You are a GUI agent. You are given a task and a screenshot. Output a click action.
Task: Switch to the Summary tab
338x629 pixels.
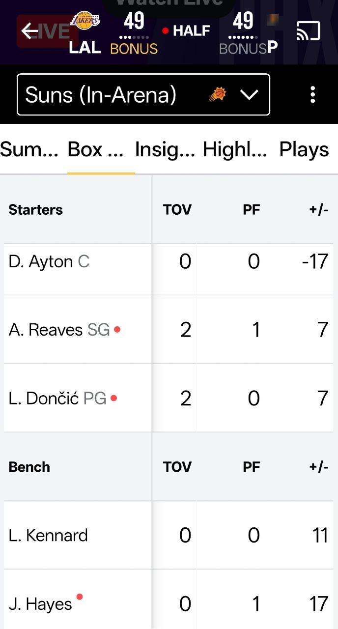coord(29,150)
